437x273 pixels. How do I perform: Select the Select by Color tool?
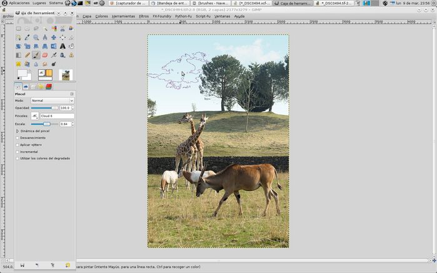tap(54, 28)
